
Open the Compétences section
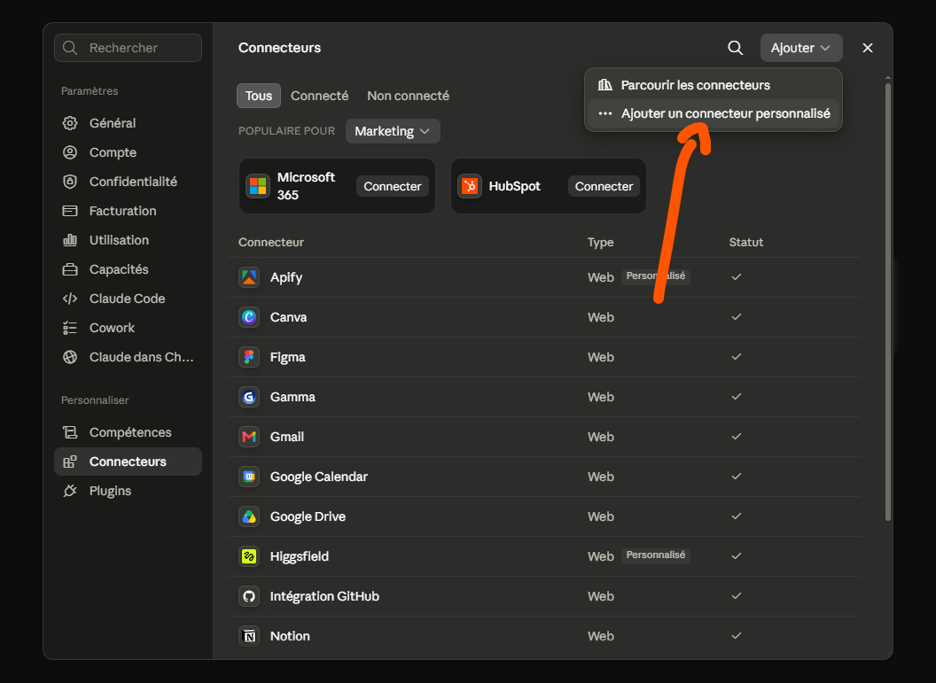point(128,432)
